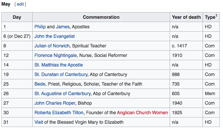
Task: Open Julian of Norwich article
Action: 52,46
